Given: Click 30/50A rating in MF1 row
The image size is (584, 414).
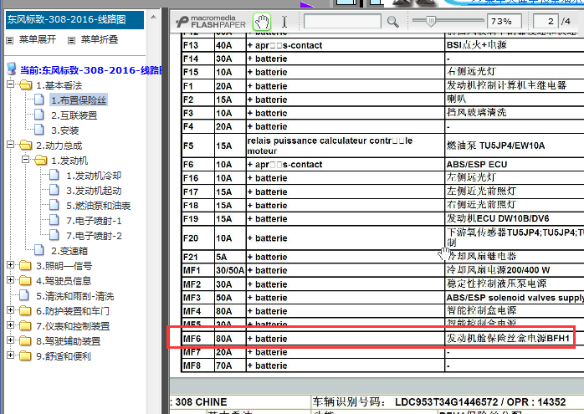Looking at the screenshot, I should click(x=230, y=270).
